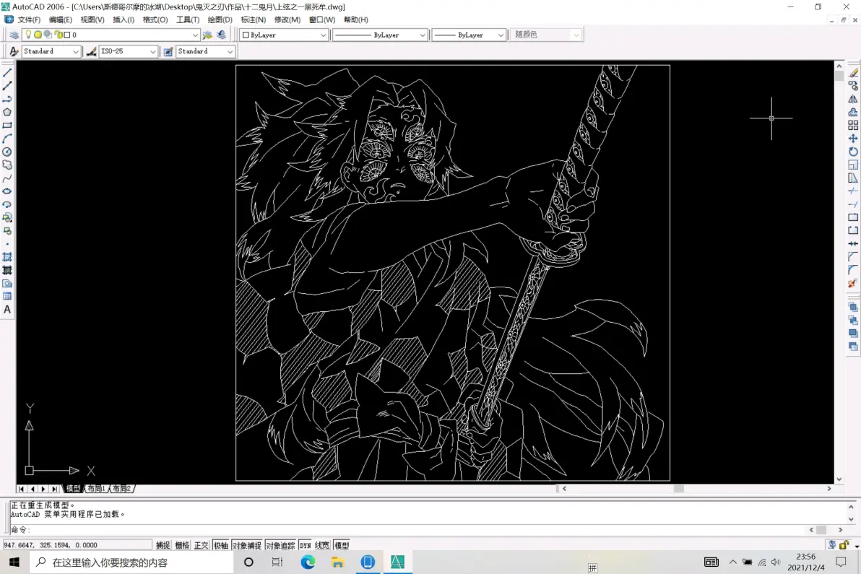Open the Layer Properties Manager
Image resolution: width=861 pixels, height=574 pixels.
click(x=14, y=35)
